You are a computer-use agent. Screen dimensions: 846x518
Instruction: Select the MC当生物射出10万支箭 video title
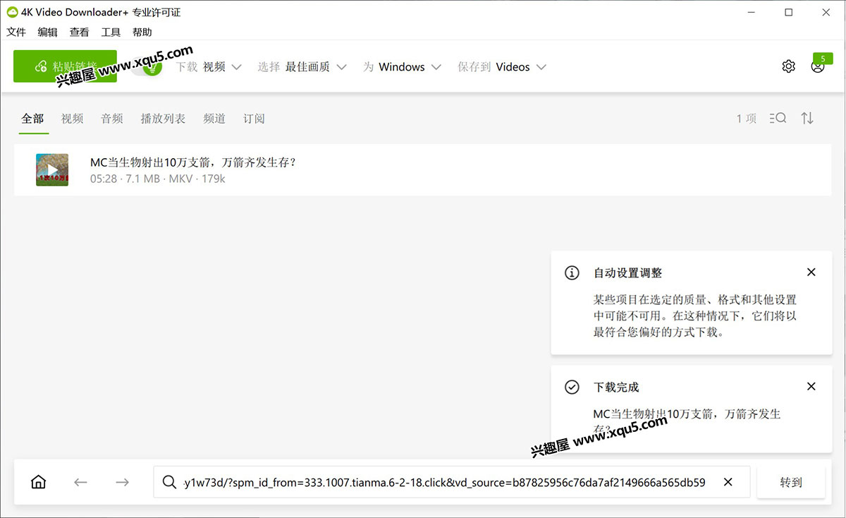[192, 162]
